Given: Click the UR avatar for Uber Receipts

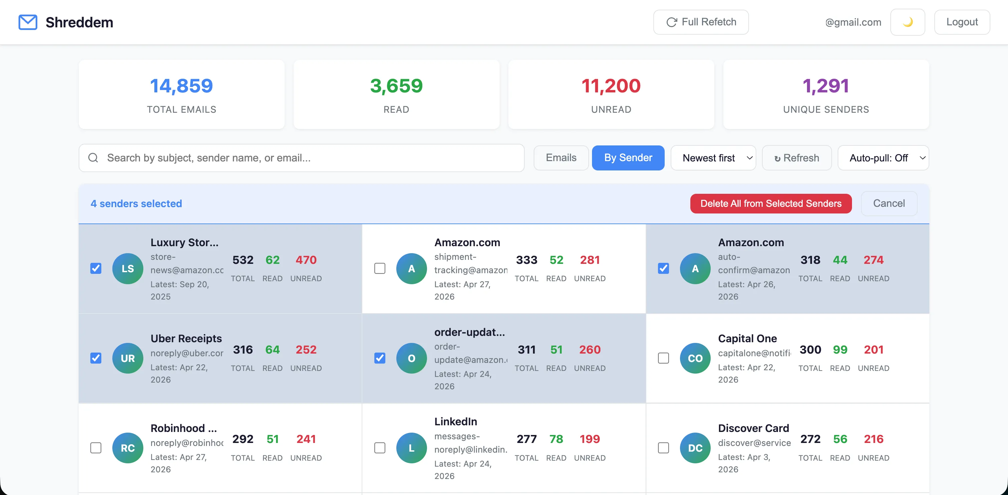Looking at the screenshot, I should click(x=128, y=358).
